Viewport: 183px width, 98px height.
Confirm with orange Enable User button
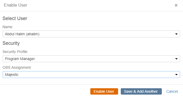pos(104,91)
